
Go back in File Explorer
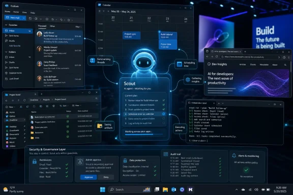point(7,101)
